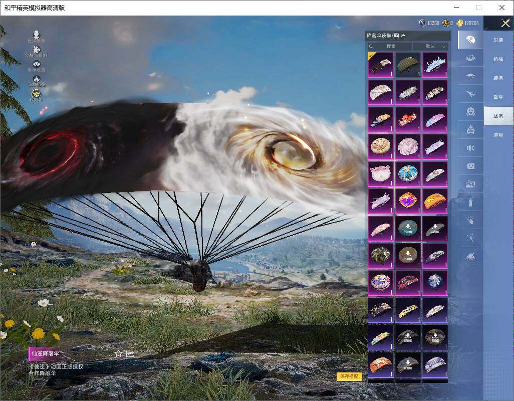
Task: Select the spray can graffiti category
Action: tap(471, 202)
